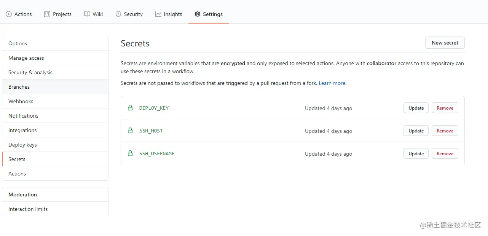Click the Projects board icon
Screen dimensions: 488x236
pyautogui.click(x=47, y=14)
